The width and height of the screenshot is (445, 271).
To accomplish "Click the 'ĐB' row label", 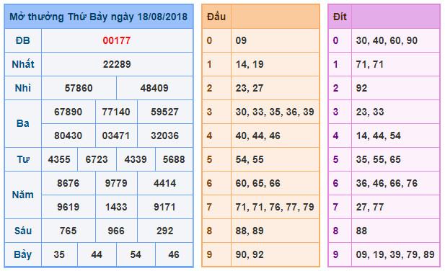I will [x=22, y=40].
